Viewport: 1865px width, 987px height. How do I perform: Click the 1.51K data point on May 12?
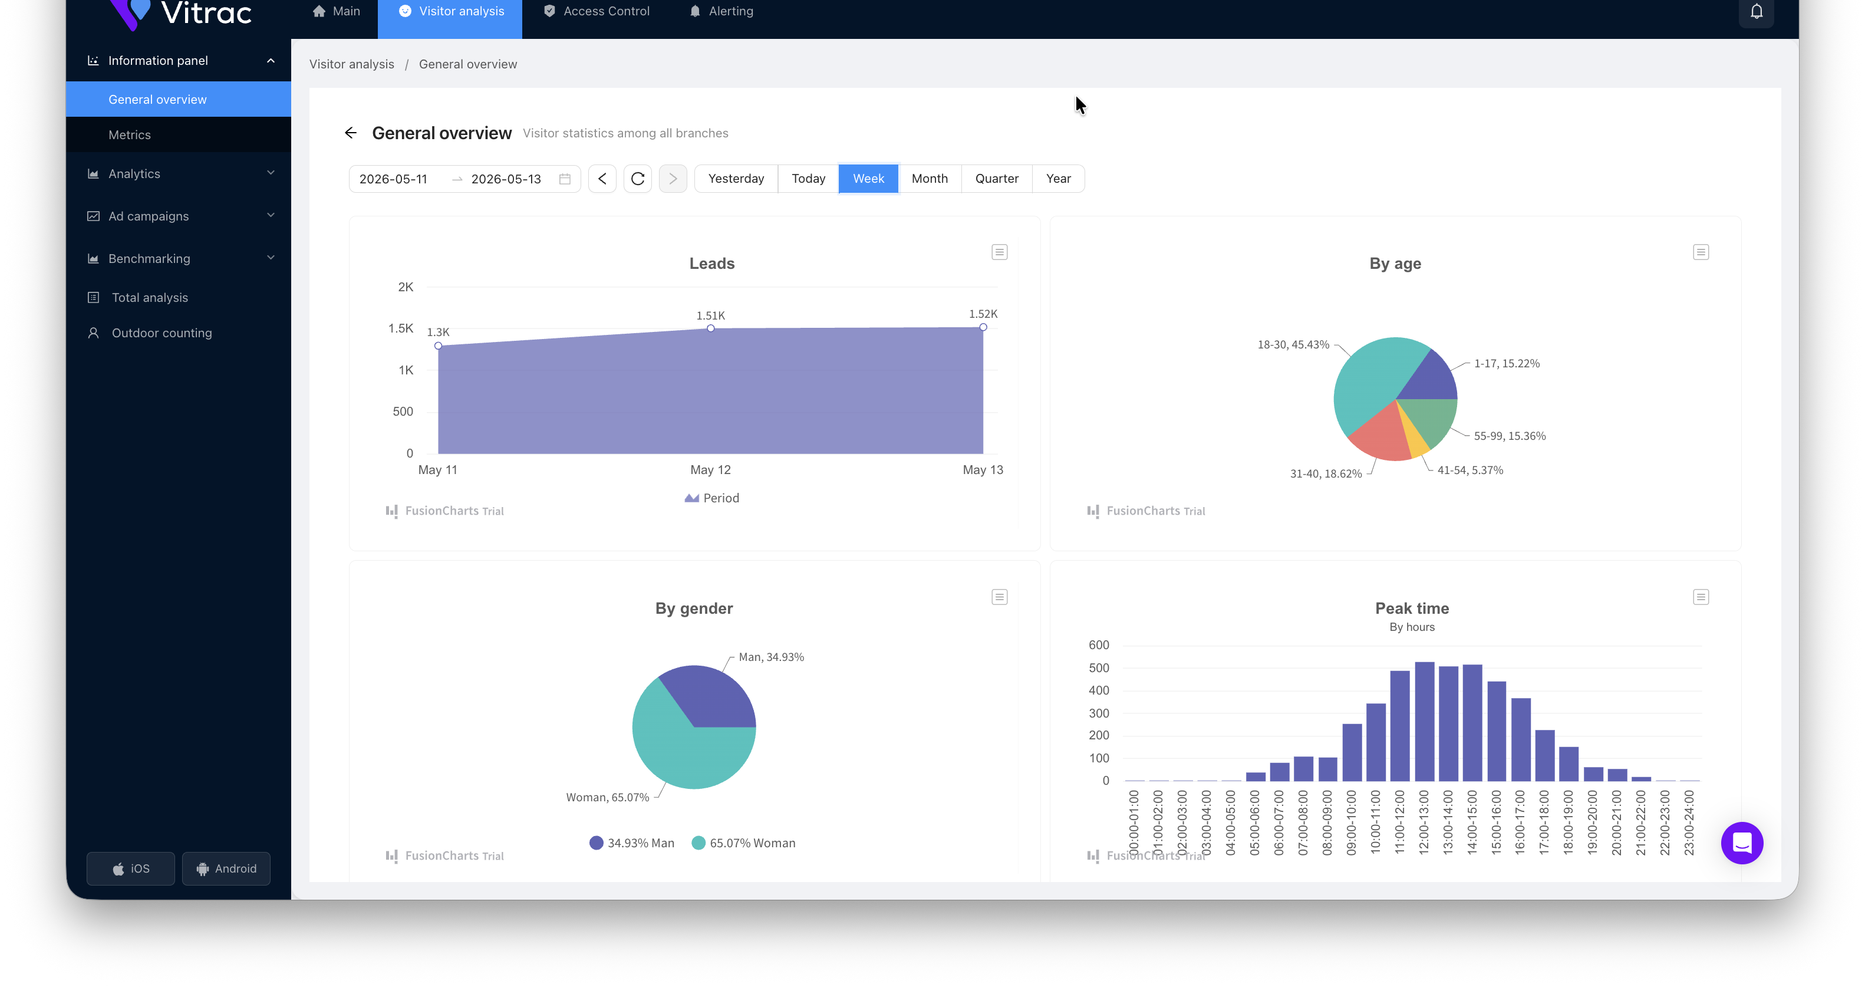711,329
